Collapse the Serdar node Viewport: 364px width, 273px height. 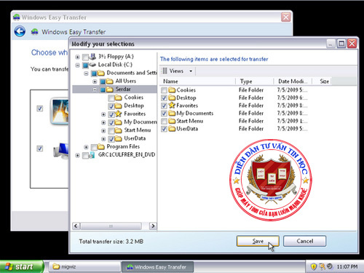click(x=95, y=90)
